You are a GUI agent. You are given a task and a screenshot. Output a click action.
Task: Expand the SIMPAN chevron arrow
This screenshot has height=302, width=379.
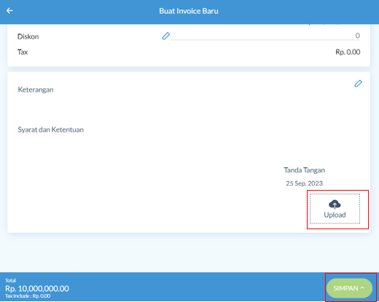362,287
